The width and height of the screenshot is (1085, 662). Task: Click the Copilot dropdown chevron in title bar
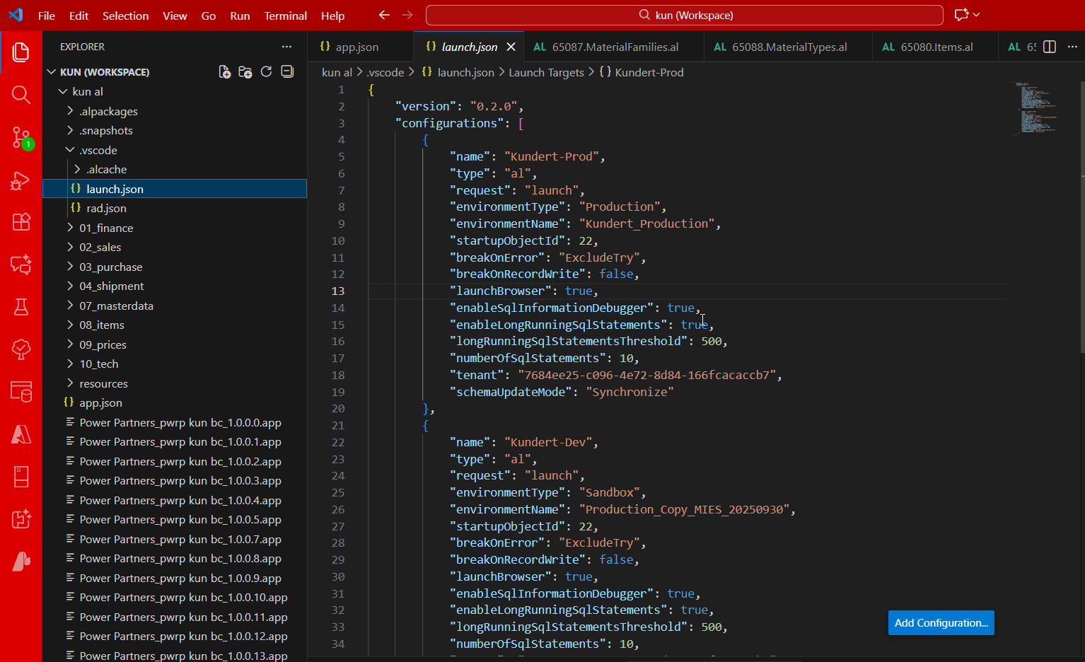point(977,15)
